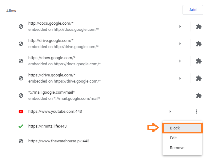Expand site details arrow for youtube.com

coord(170,112)
